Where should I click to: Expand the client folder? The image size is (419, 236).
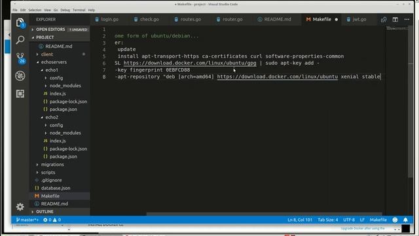[x=60, y=54]
